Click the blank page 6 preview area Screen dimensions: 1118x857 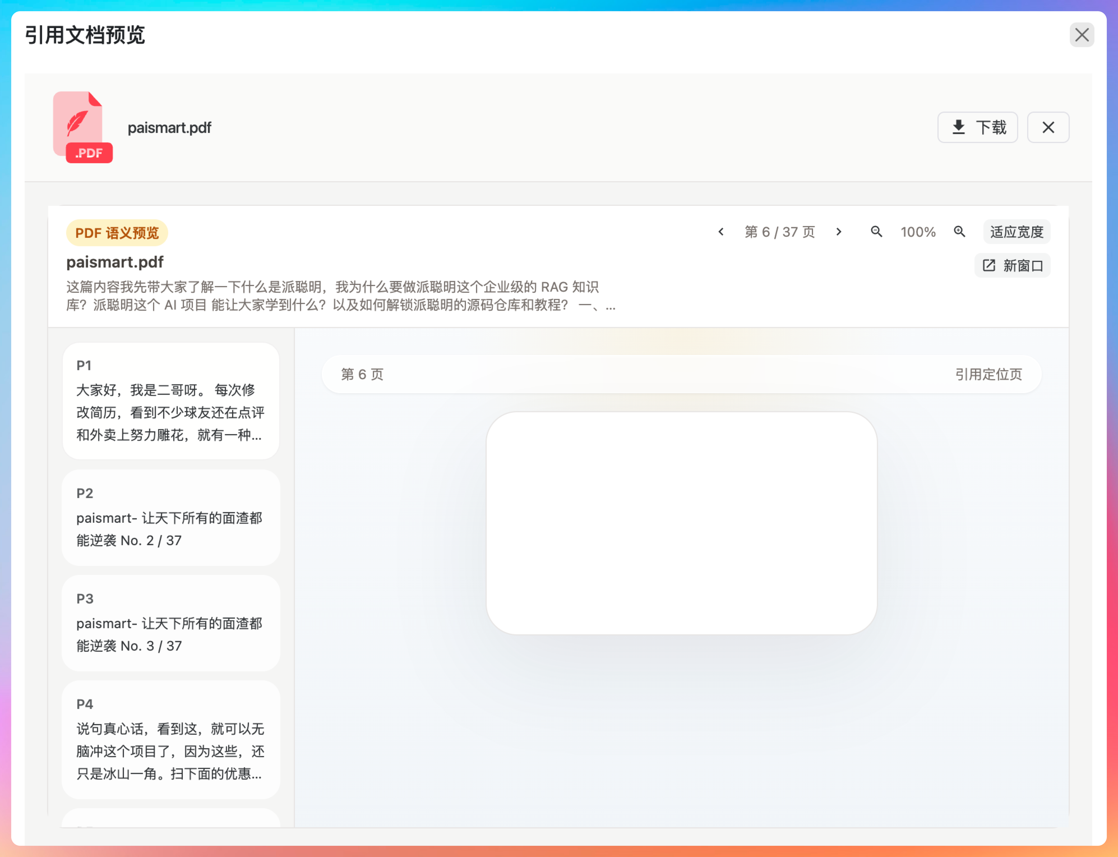[x=681, y=523]
